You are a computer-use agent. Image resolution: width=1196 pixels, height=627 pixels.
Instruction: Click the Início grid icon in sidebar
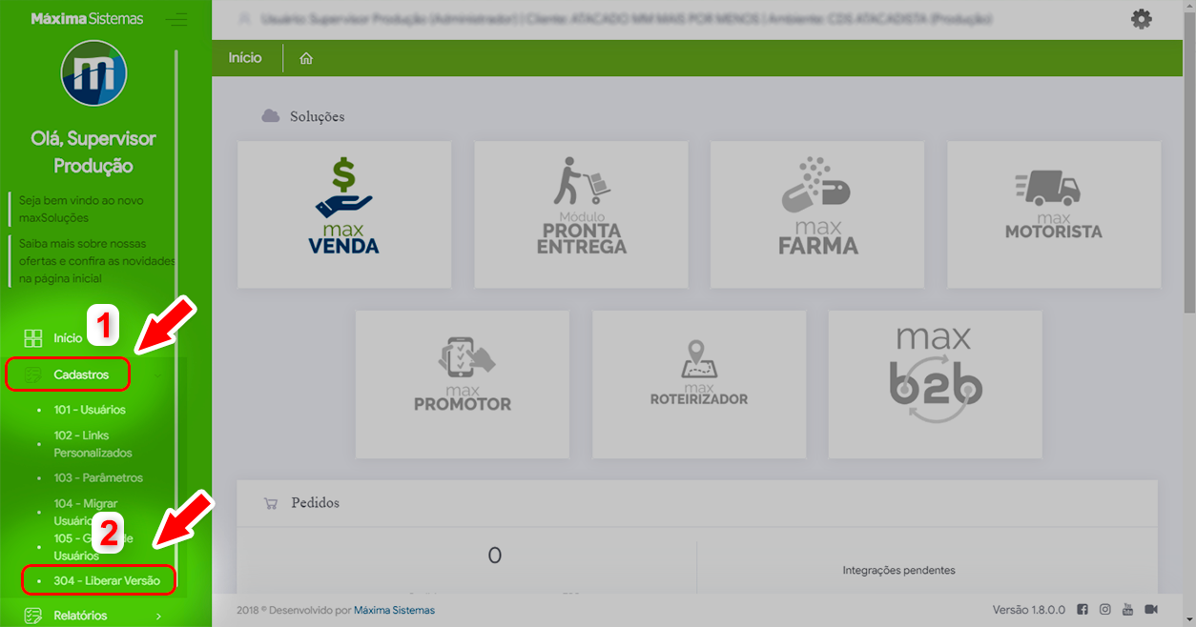click(x=33, y=338)
